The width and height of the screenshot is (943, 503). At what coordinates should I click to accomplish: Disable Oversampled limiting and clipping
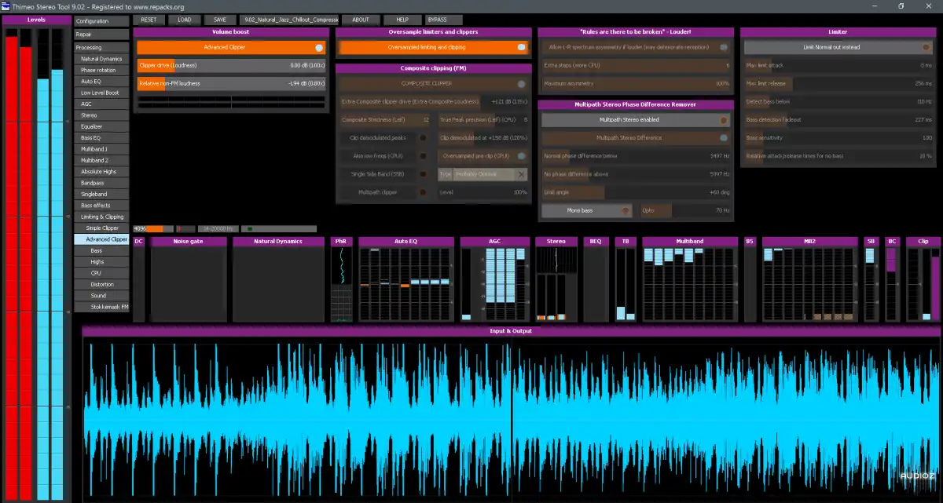click(522, 47)
